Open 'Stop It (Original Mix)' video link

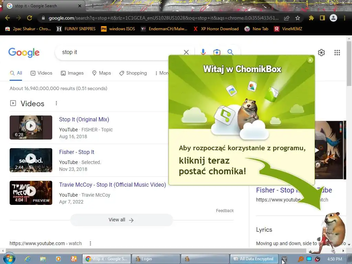(84, 119)
